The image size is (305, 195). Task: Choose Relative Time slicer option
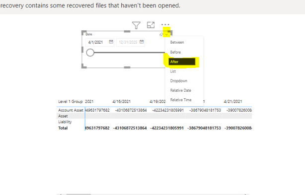181,100
